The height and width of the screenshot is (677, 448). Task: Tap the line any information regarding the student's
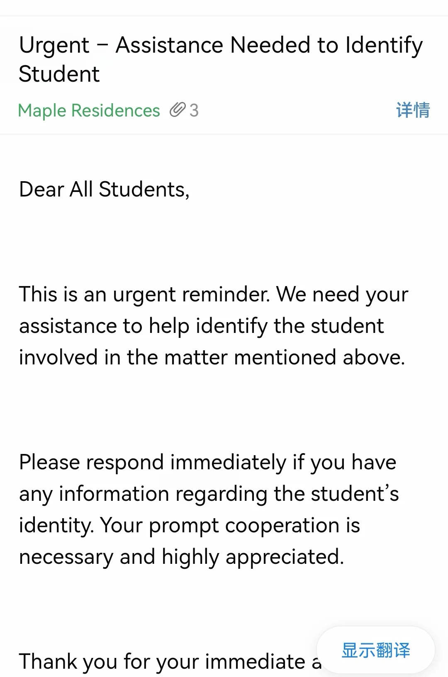tap(209, 494)
